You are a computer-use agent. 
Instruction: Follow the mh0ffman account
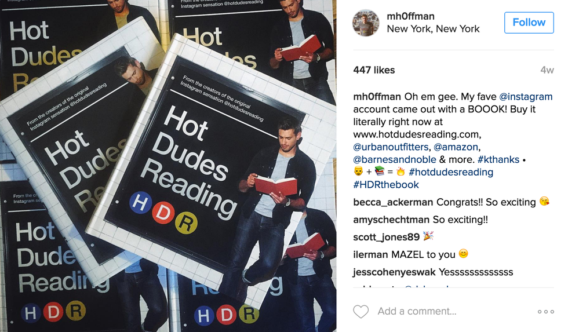pyautogui.click(x=529, y=23)
